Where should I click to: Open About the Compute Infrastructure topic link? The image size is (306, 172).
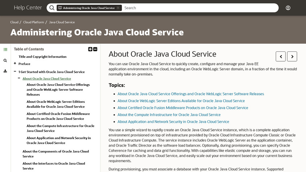click(x=169, y=115)
